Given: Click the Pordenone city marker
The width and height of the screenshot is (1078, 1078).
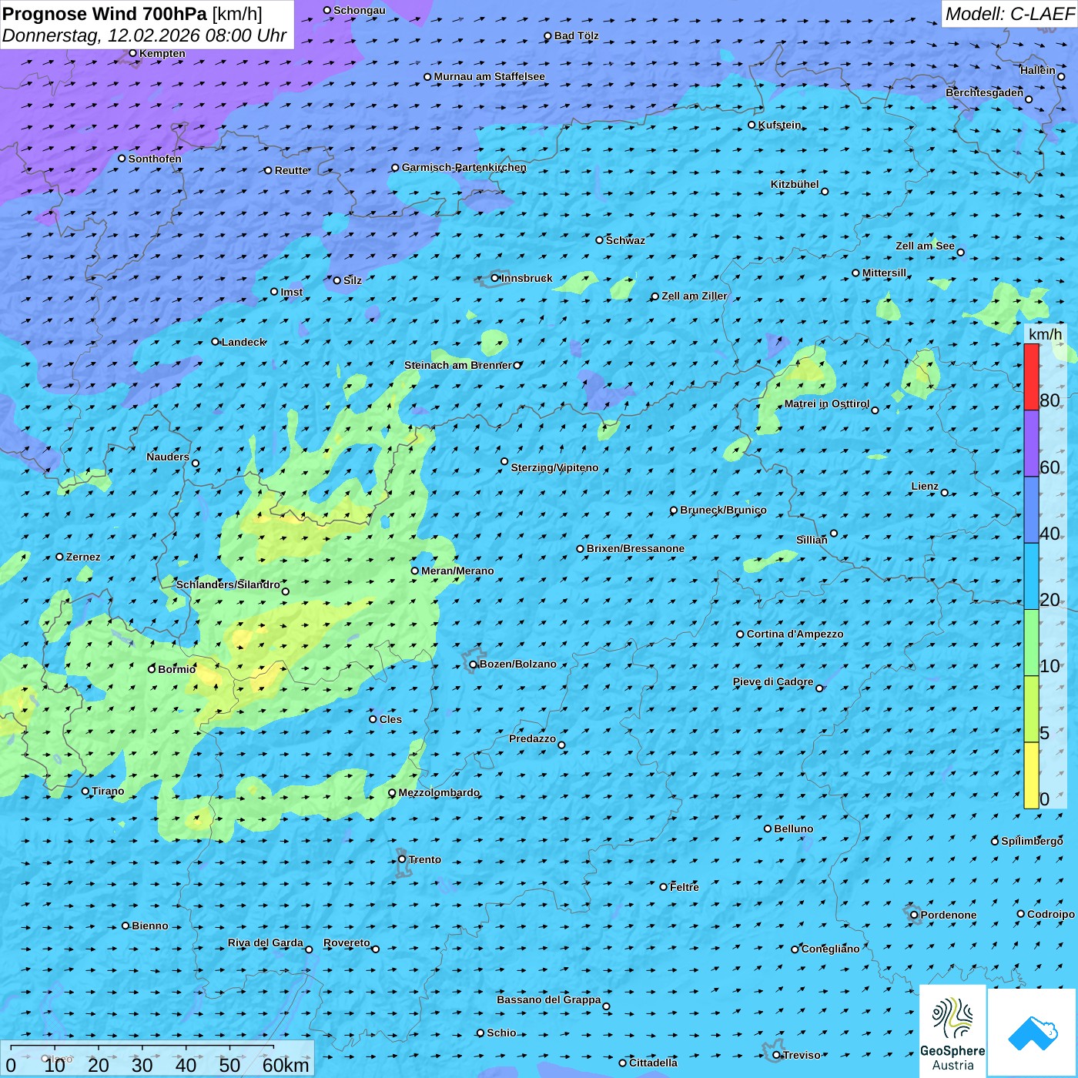Looking at the screenshot, I should click(914, 915).
